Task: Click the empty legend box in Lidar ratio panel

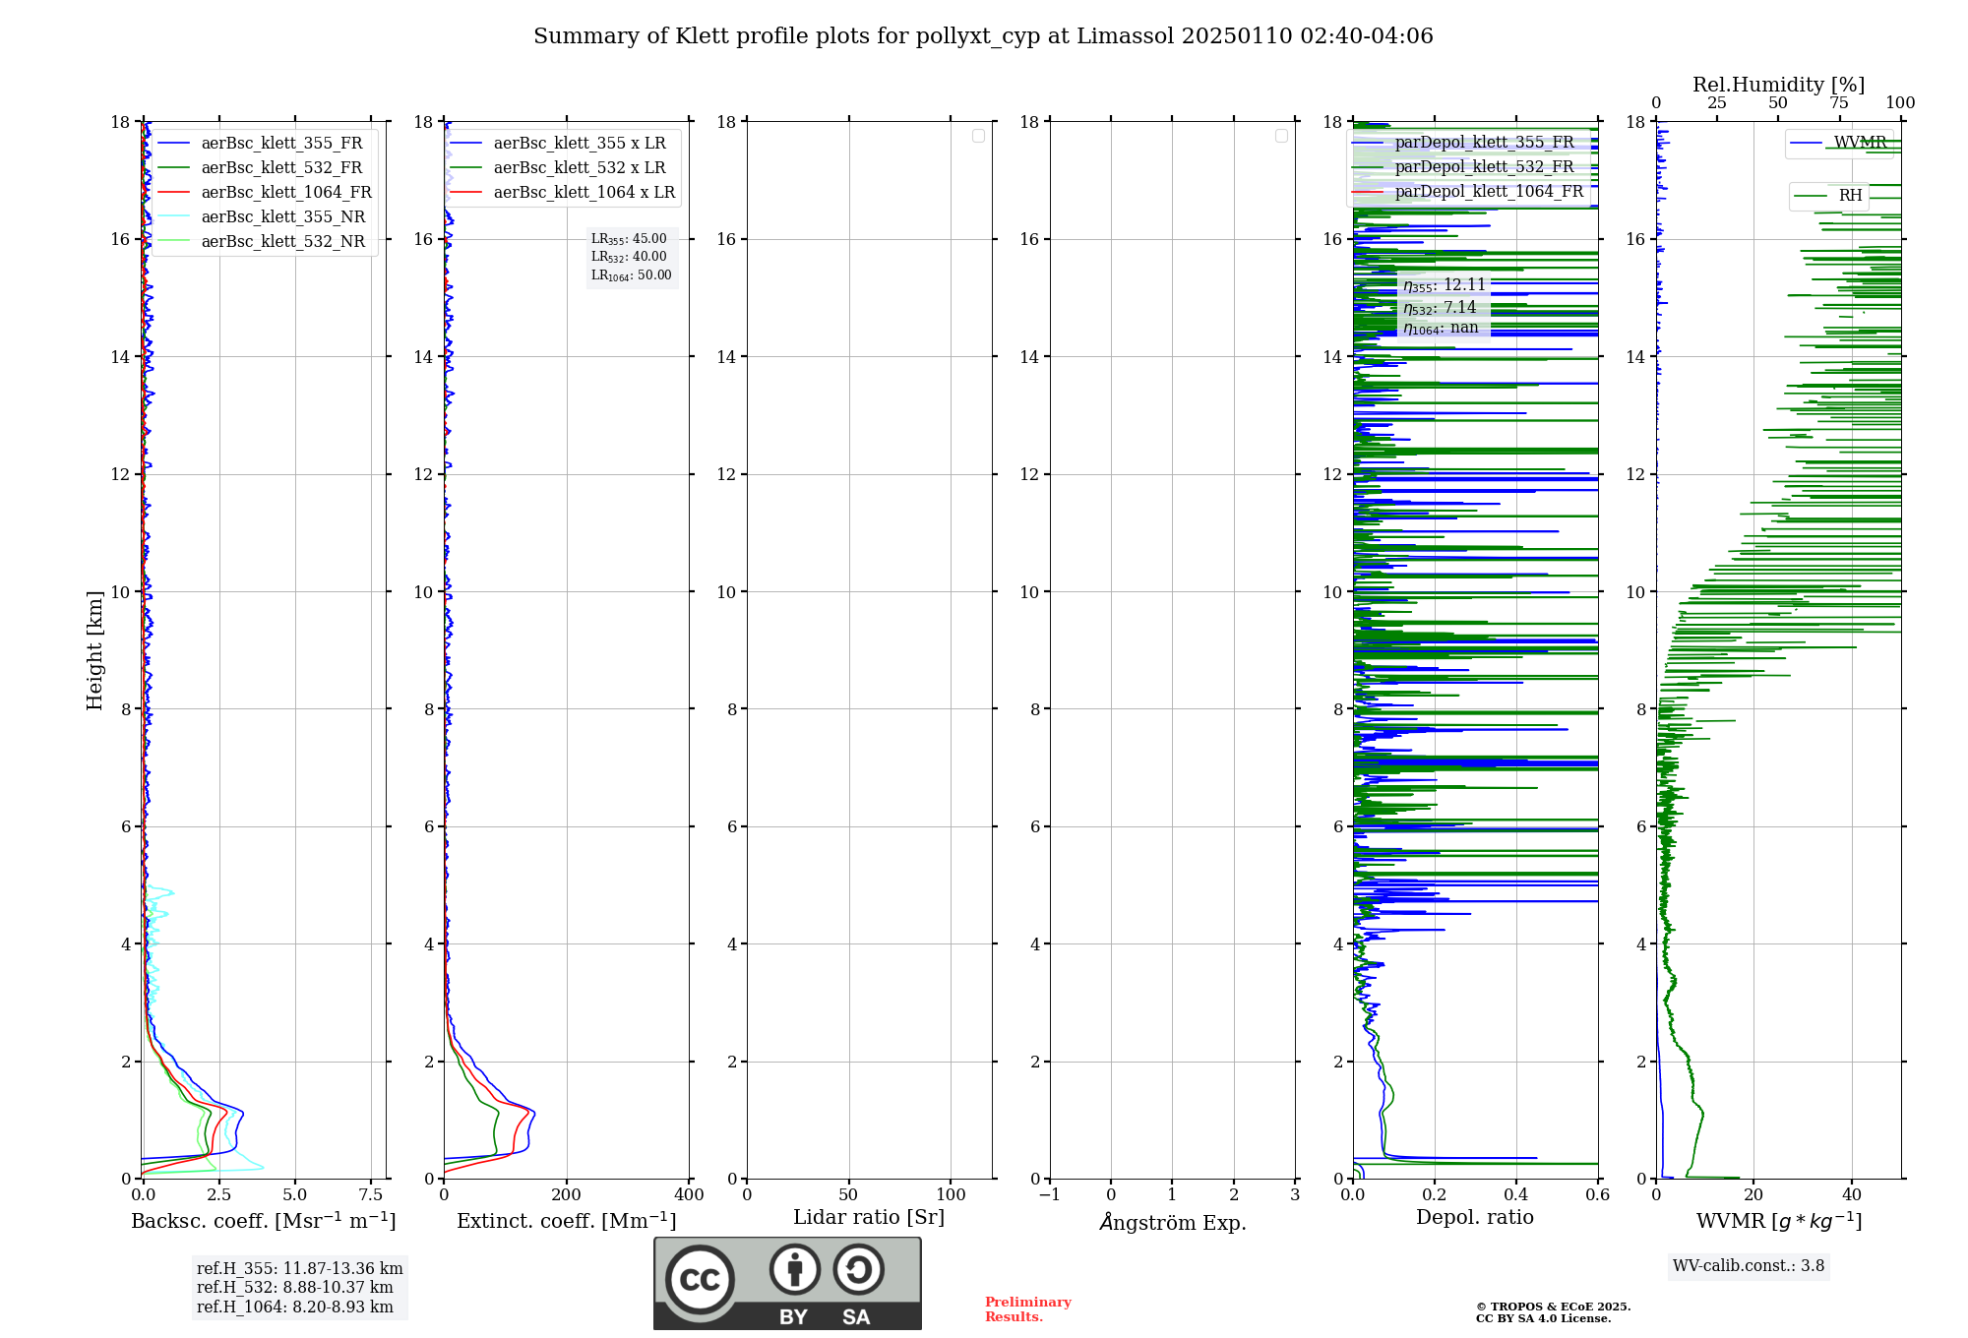Action: click(x=978, y=136)
